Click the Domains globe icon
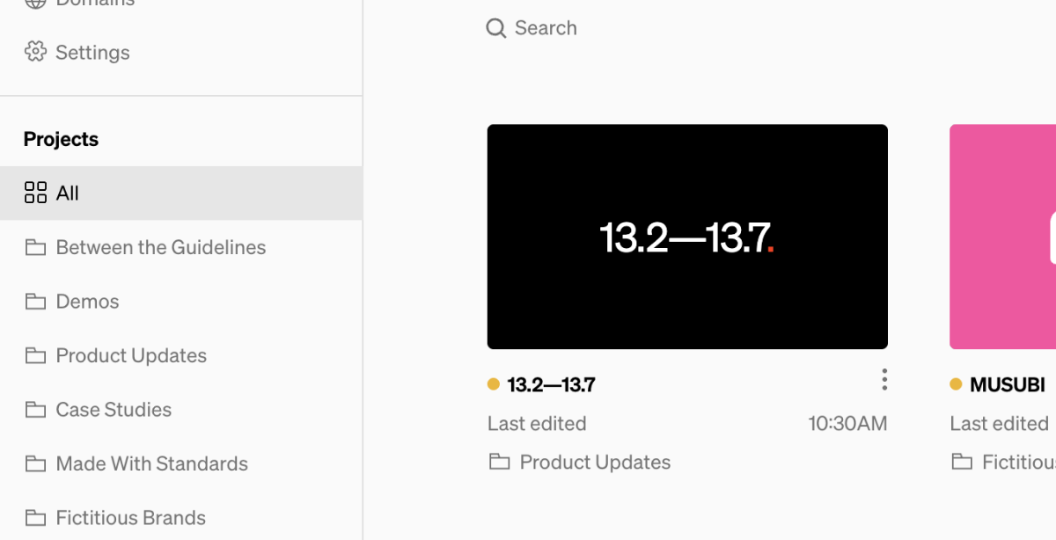The width and height of the screenshot is (1056, 540). pyautogui.click(x=36, y=4)
